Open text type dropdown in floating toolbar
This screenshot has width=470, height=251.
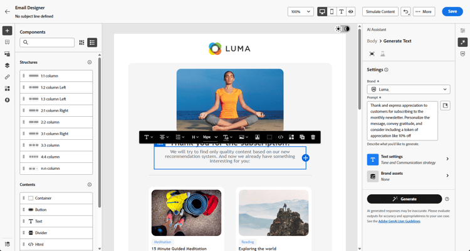[x=149, y=137]
